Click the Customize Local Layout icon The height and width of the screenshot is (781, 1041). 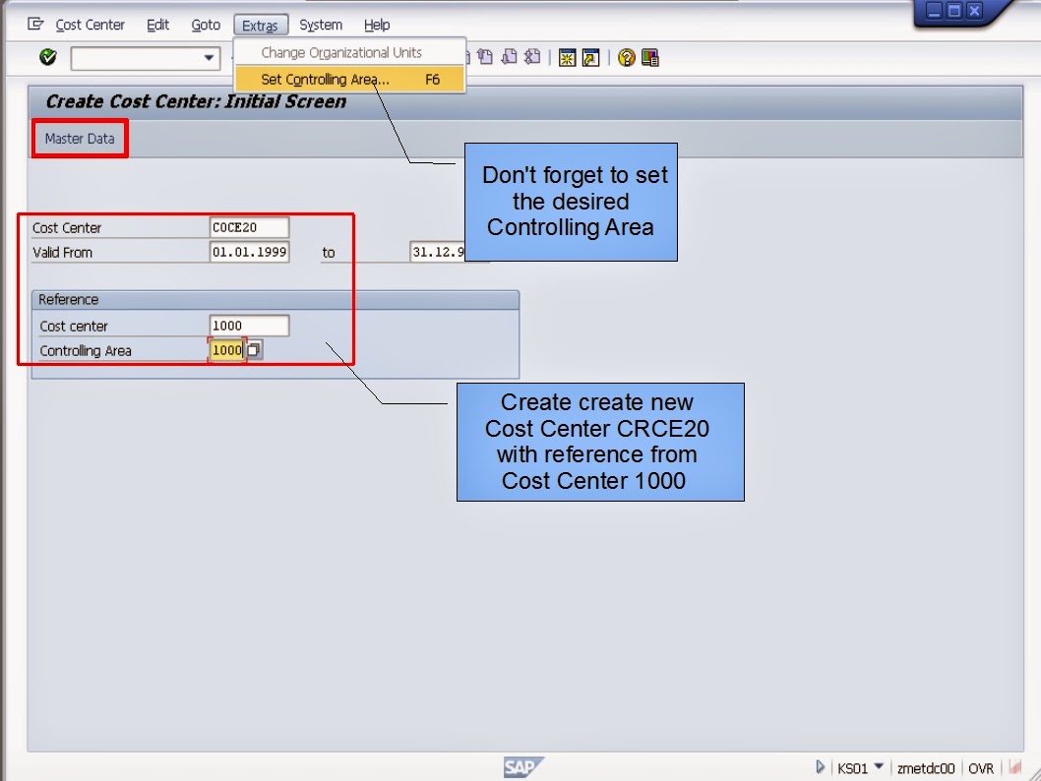coord(650,58)
